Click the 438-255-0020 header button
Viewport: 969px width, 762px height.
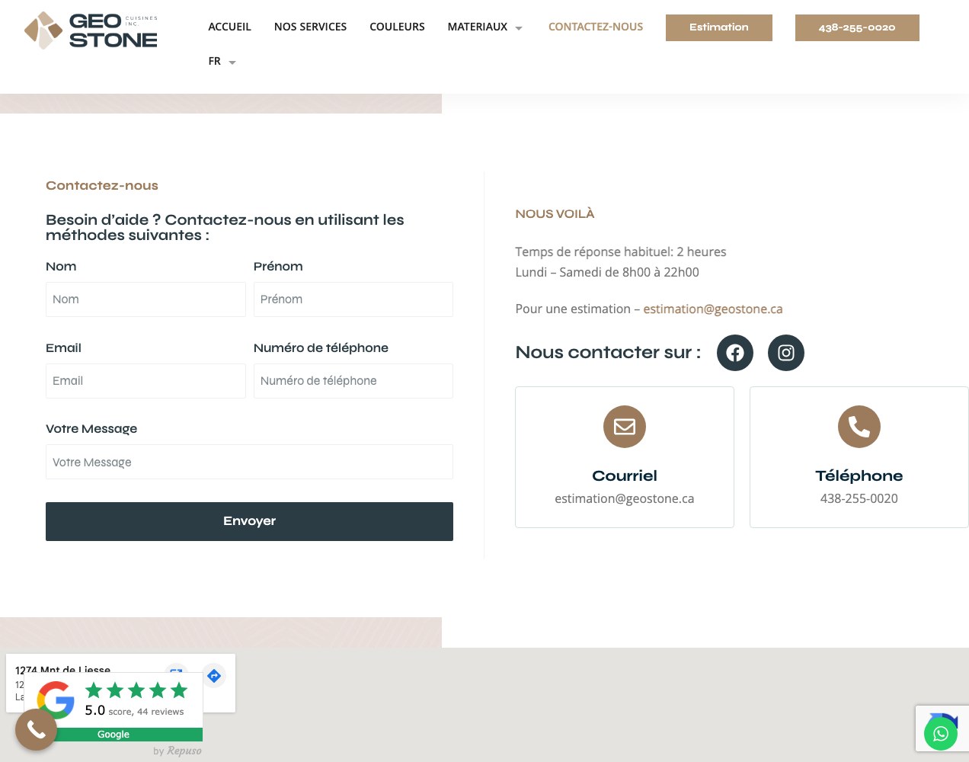[857, 27]
